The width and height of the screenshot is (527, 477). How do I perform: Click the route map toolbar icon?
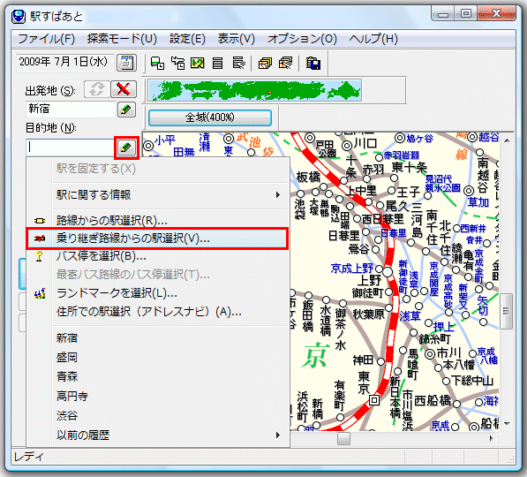pos(197,63)
